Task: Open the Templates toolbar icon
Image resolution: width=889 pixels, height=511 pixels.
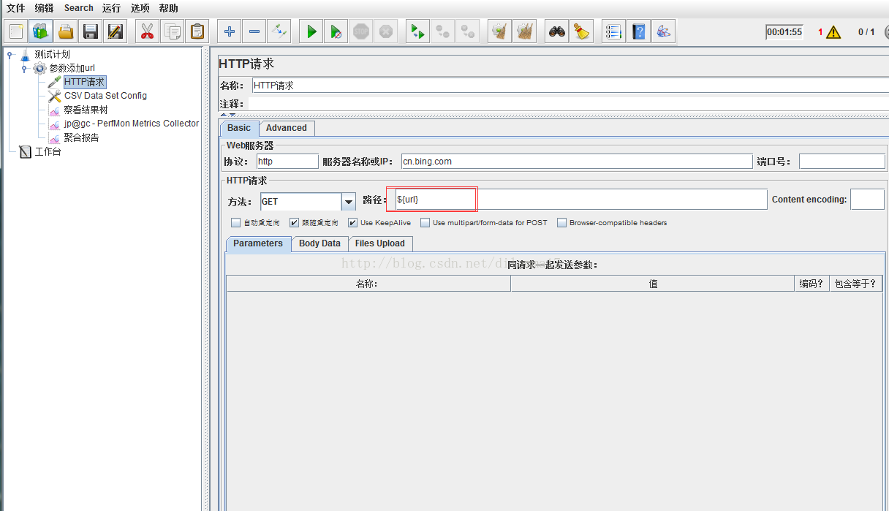Action: pyautogui.click(x=40, y=31)
